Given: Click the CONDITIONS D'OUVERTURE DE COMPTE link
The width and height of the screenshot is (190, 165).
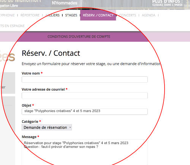Looking at the screenshot, I should 79,37.
